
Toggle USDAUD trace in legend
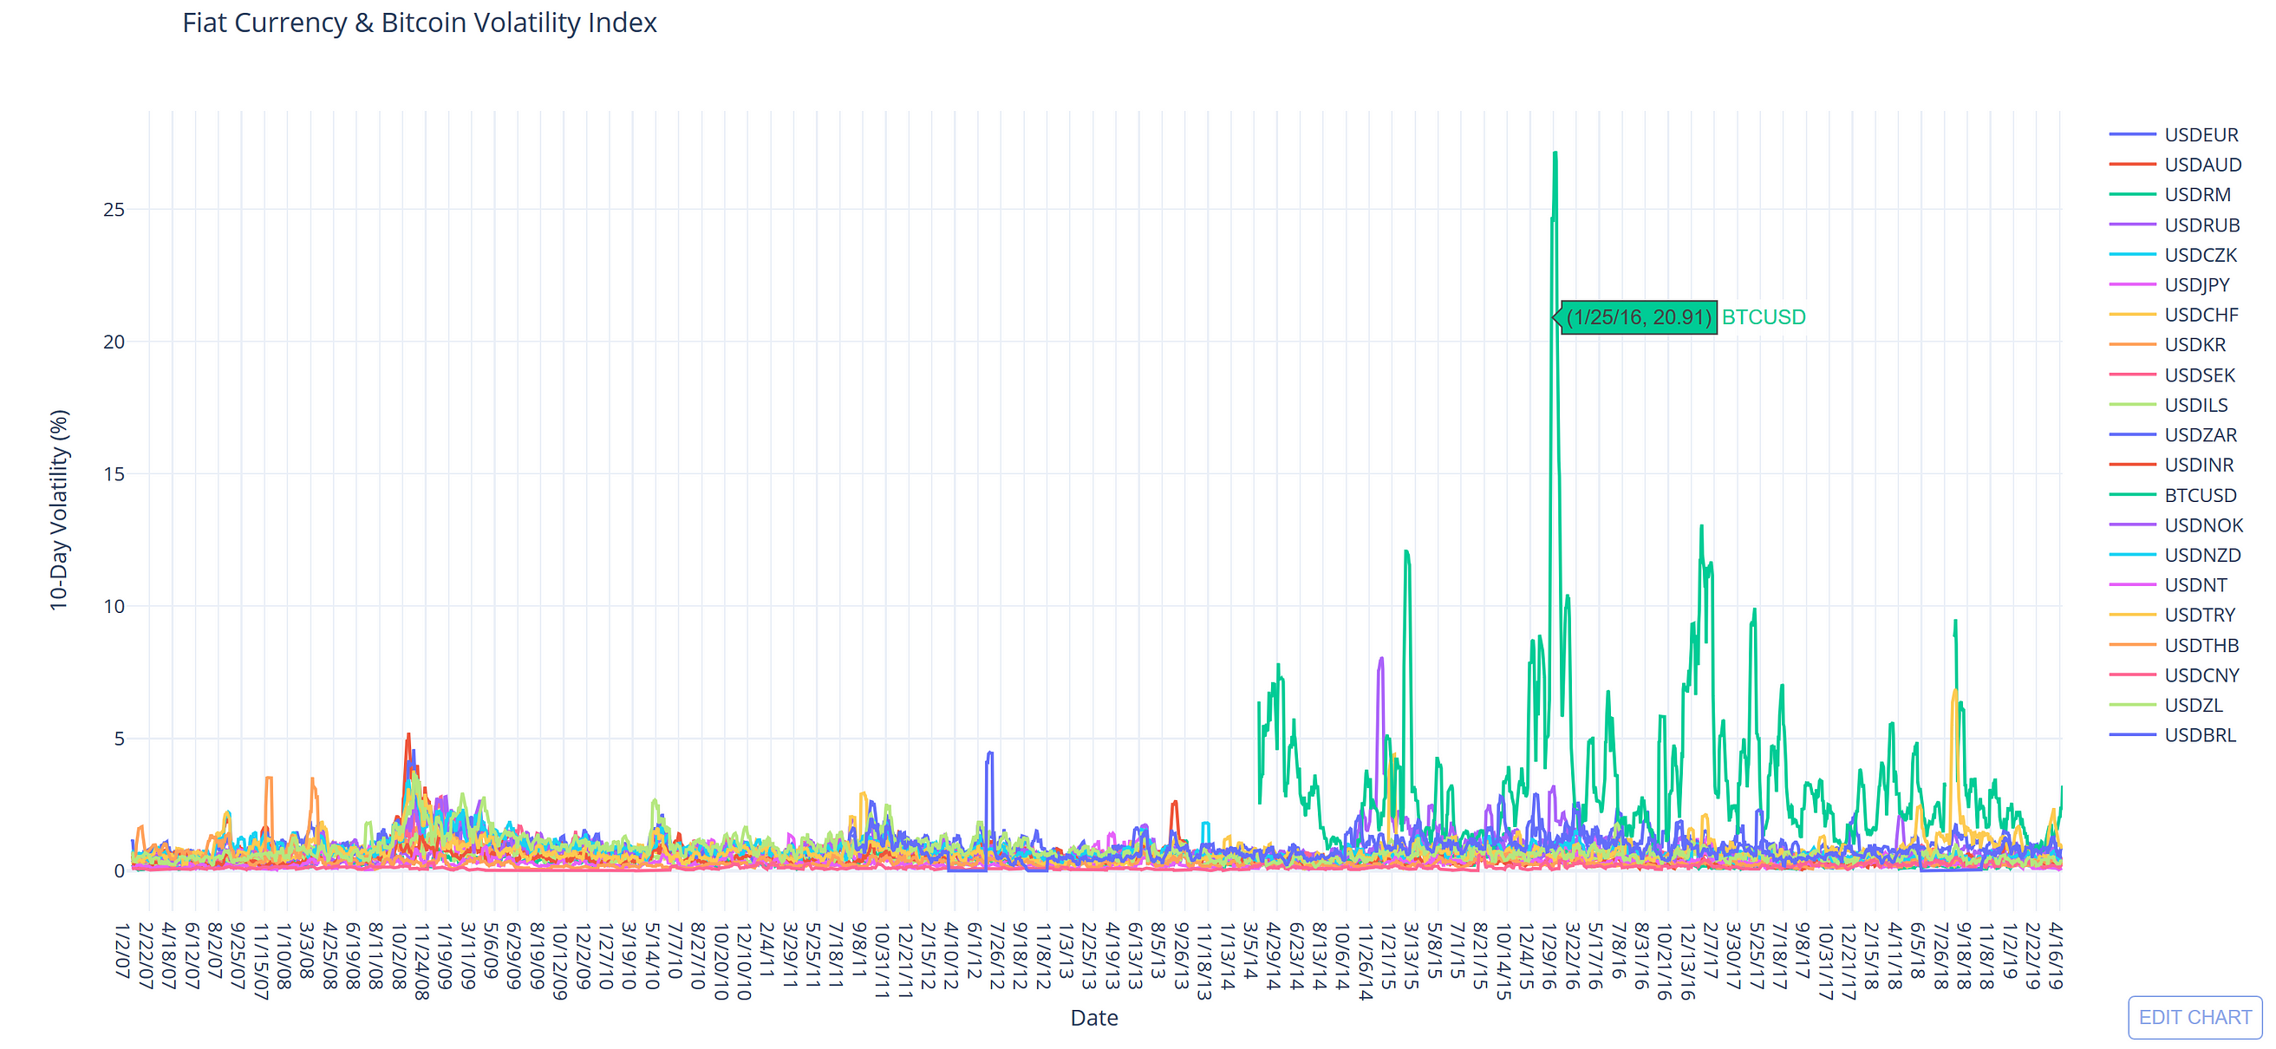coord(2175,165)
